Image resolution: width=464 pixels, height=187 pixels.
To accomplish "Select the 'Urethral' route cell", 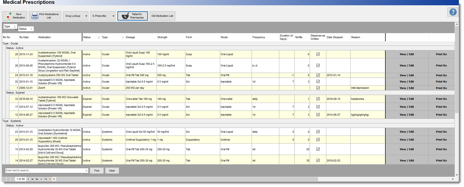I will 236,140.
